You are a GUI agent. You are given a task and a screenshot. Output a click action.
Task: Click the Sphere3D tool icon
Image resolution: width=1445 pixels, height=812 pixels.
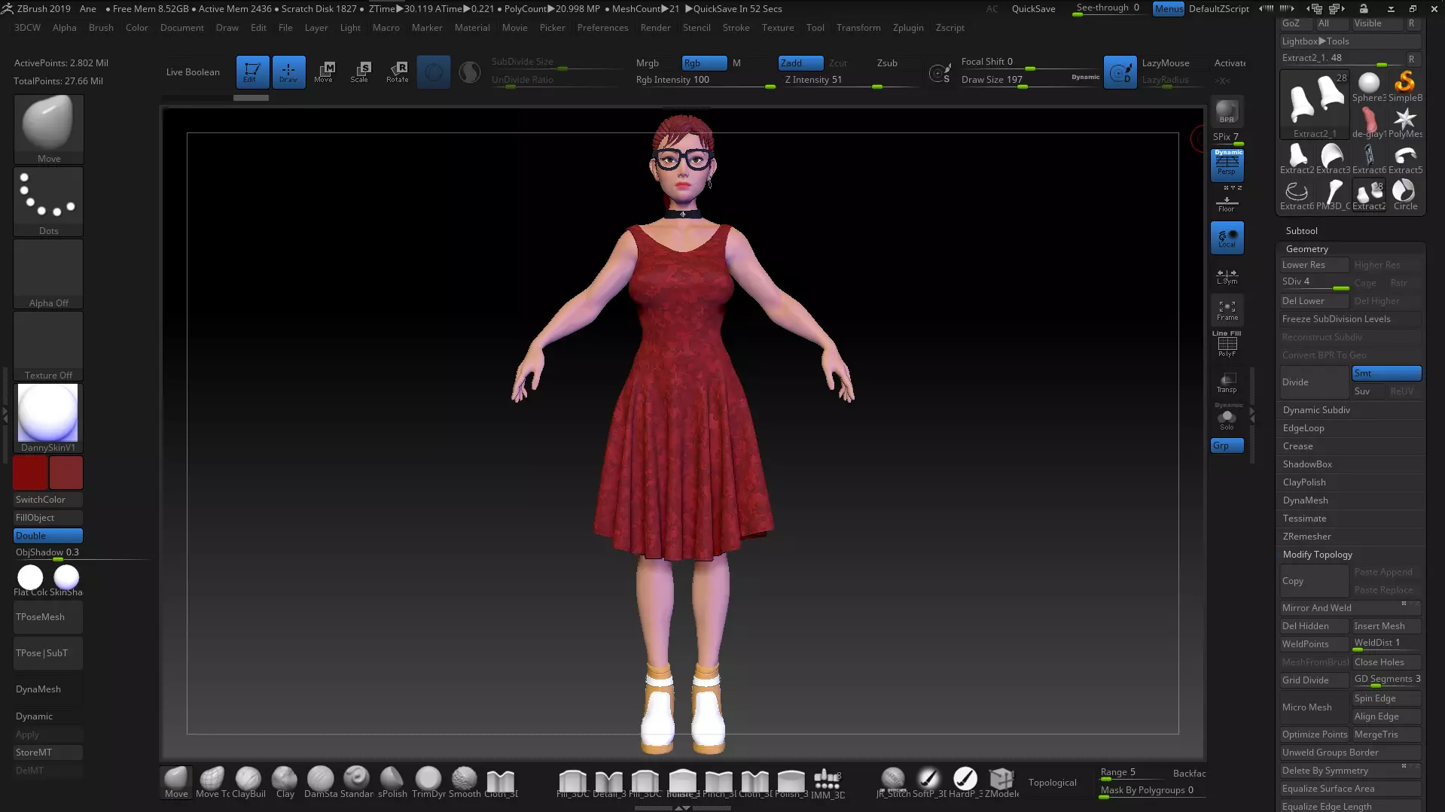(x=1369, y=87)
